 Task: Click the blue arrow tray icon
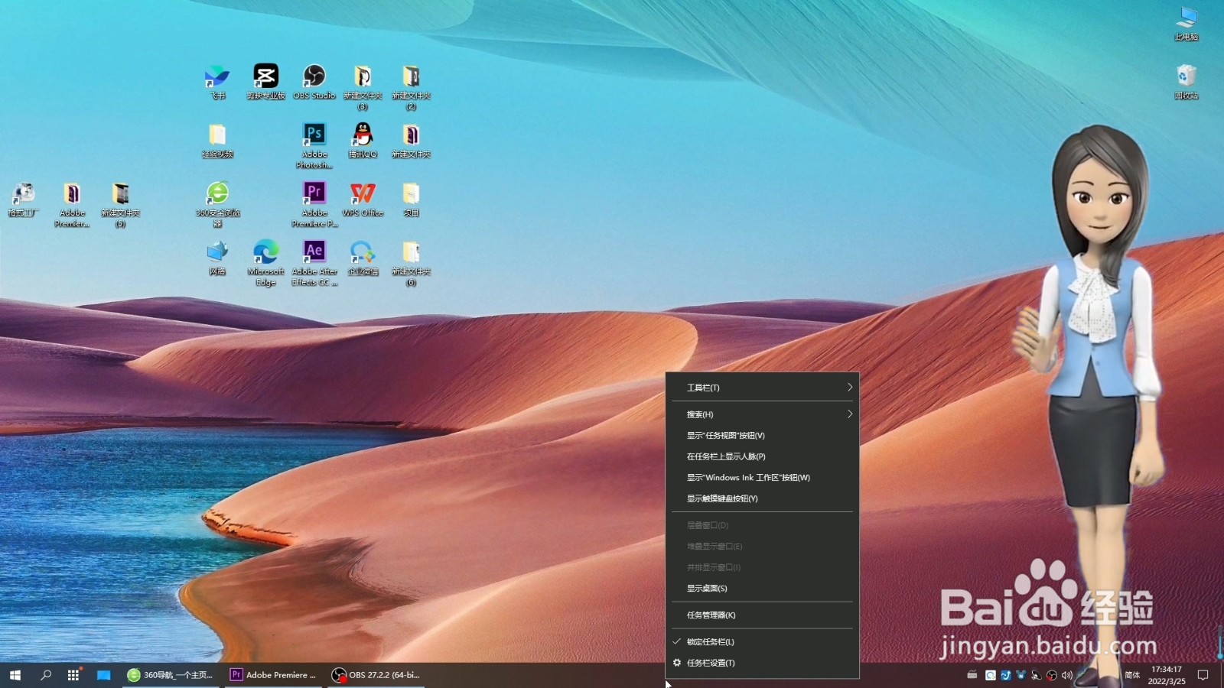click(1006, 675)
